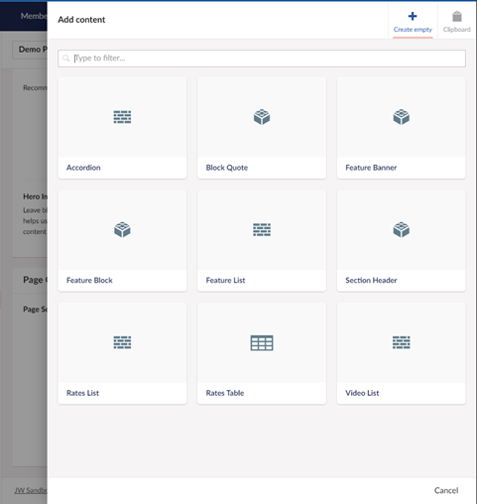The height and width of the screenshot is (504, 477).
Task: Pick the Feature Banner box icon
Action: (x=402, y=117)
